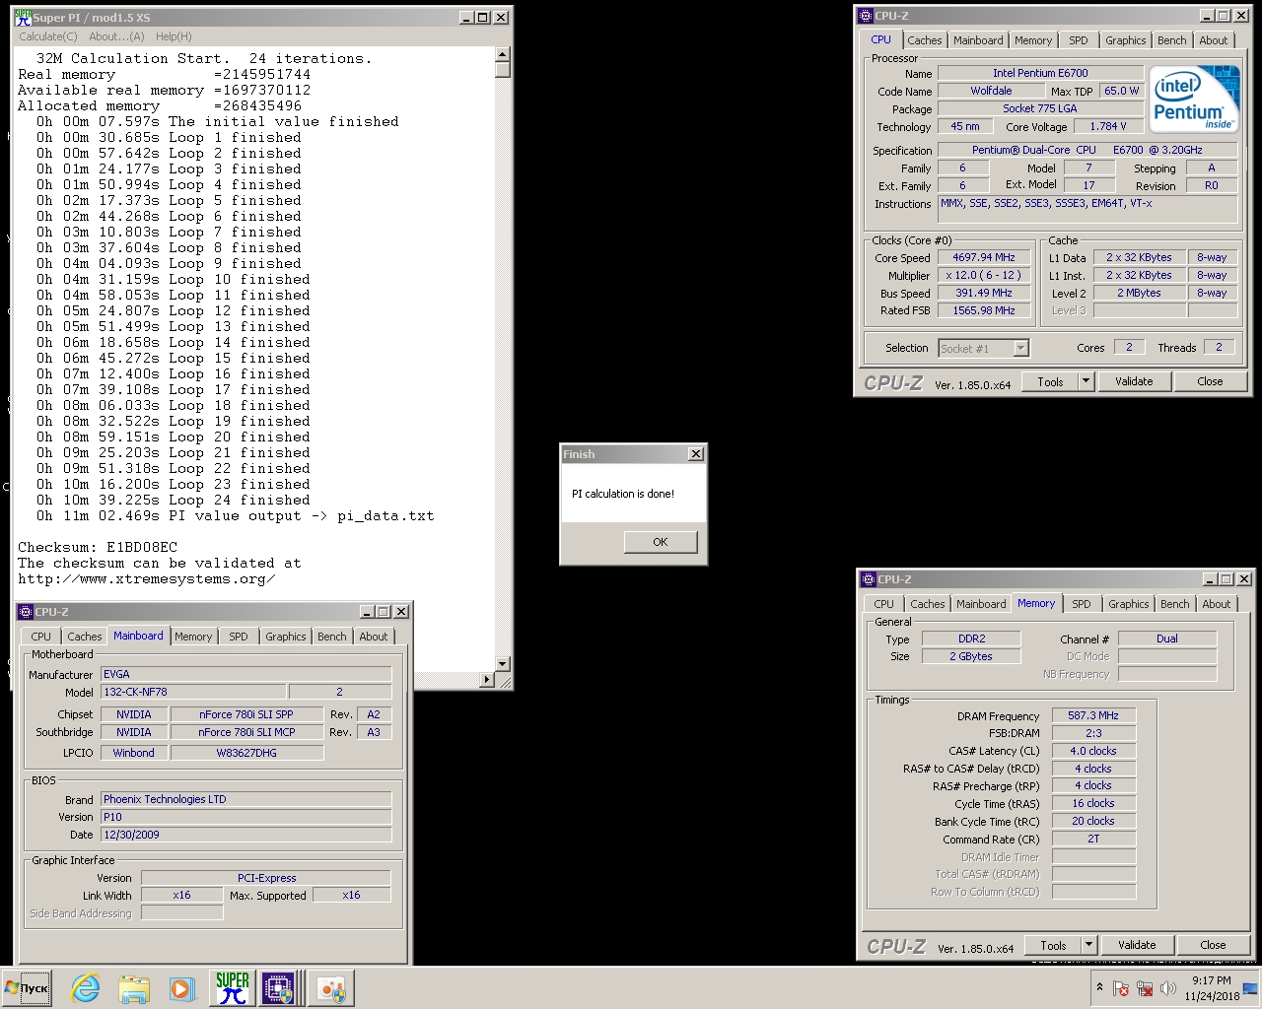Switch to Caches tab in Mainboard CPU-Z window
Screen dimensions: 1262x1009
pos(85,637)
